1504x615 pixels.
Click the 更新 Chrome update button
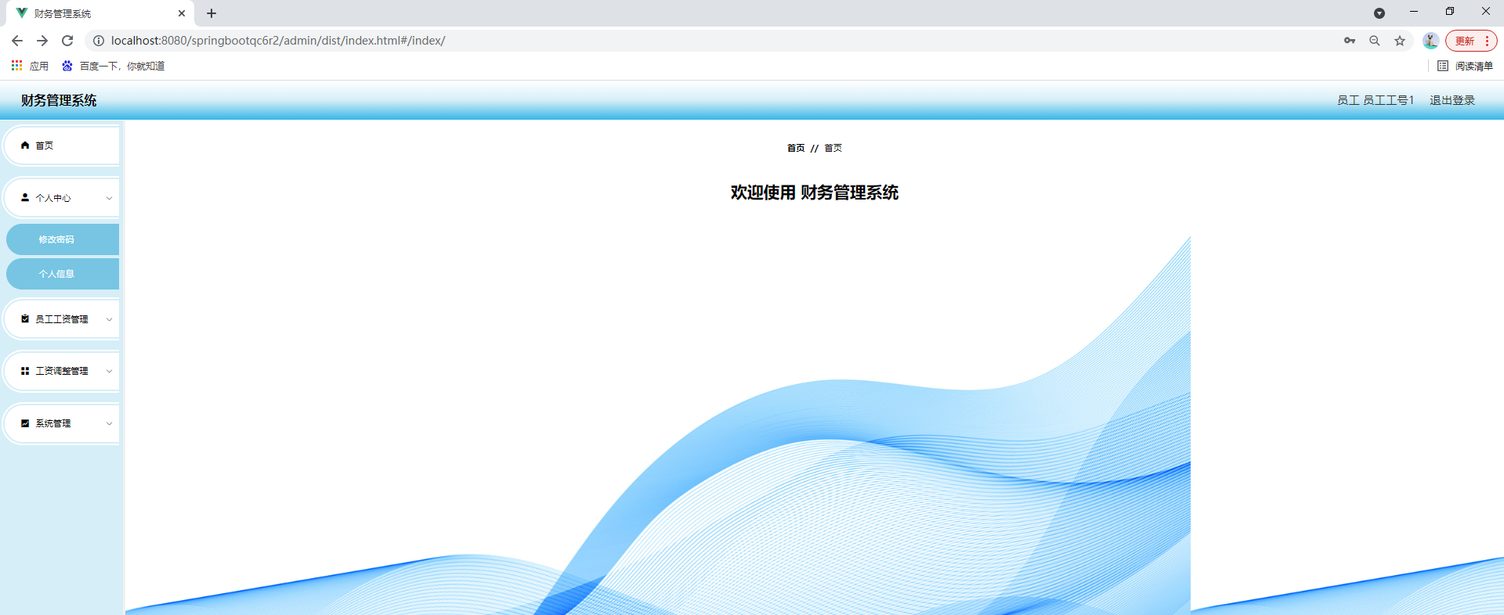pyautogui.click(x=1465, y=41)
